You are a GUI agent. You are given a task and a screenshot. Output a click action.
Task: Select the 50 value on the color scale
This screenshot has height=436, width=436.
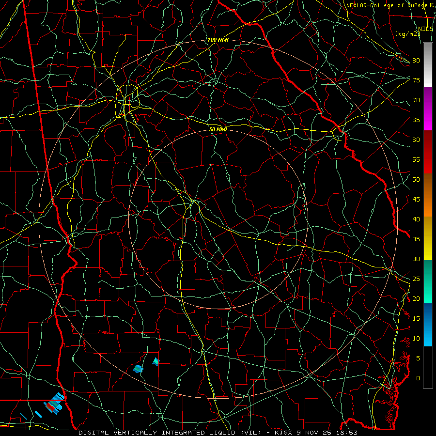(x=416, y=180)
